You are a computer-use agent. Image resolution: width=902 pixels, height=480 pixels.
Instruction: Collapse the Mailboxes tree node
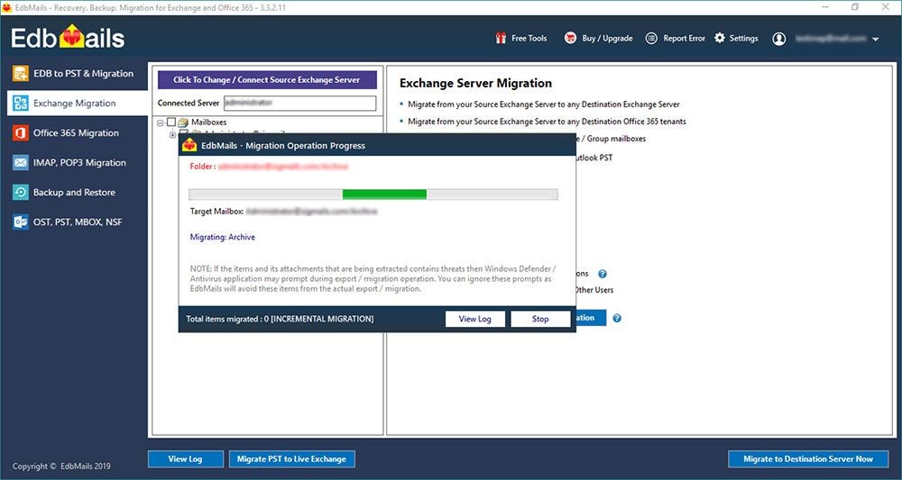point(161,122)
